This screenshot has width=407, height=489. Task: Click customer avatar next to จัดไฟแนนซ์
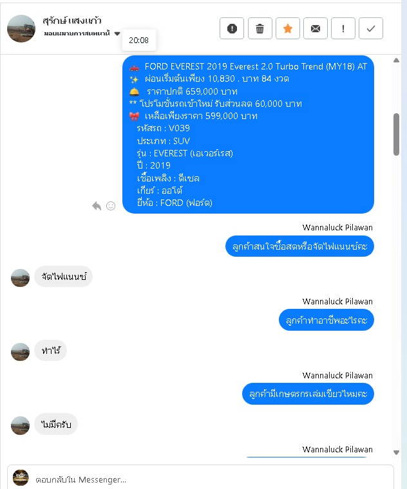(x=21, y=278)
